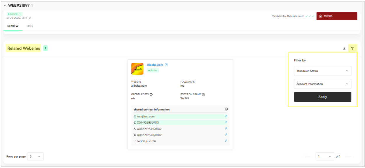Show info for POSTS ON BRAND
The width and height of the screenshot is (365, 168).
point(203,94)
